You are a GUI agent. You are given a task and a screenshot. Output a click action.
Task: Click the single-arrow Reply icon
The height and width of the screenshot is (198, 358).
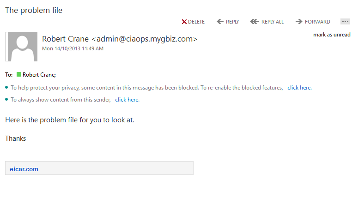click(x=220, y=22)
